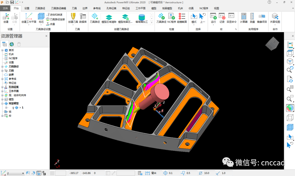Select 模型区域清除 model area clearance
The width and height of the screenshot is (295, 176).
(109, 18)
